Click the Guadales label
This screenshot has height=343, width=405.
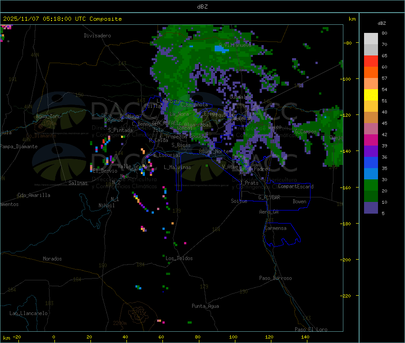pyautogui.click(x=240, y=97)
